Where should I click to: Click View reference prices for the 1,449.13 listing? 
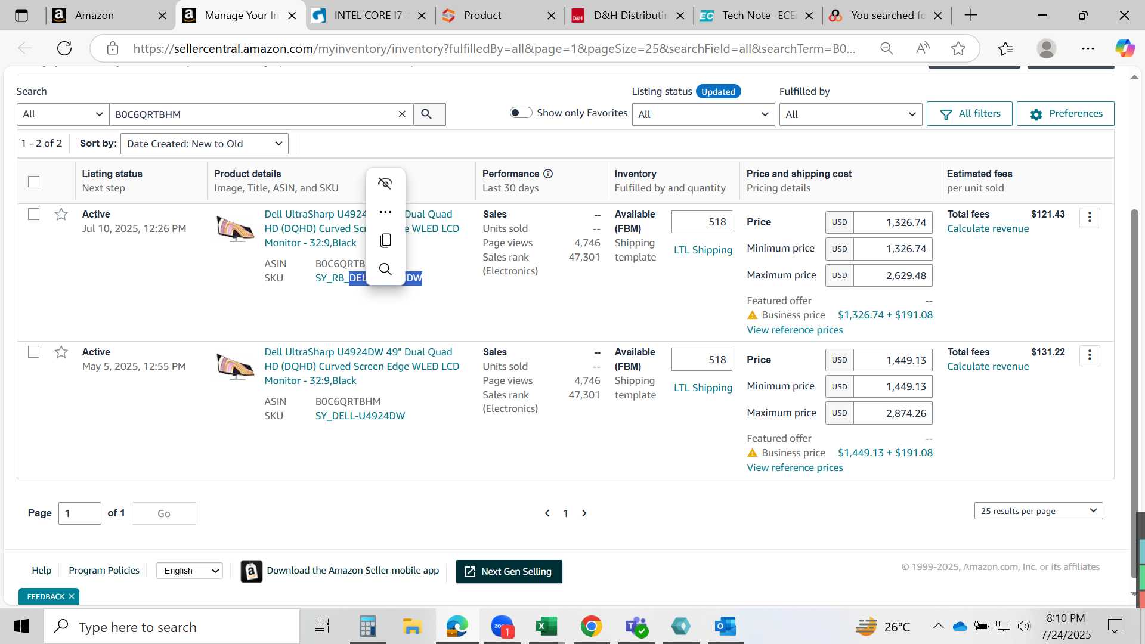tap(795, 467)
